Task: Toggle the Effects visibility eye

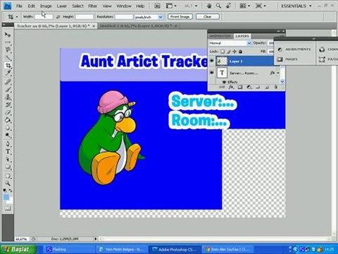Action: pos(224,82)
